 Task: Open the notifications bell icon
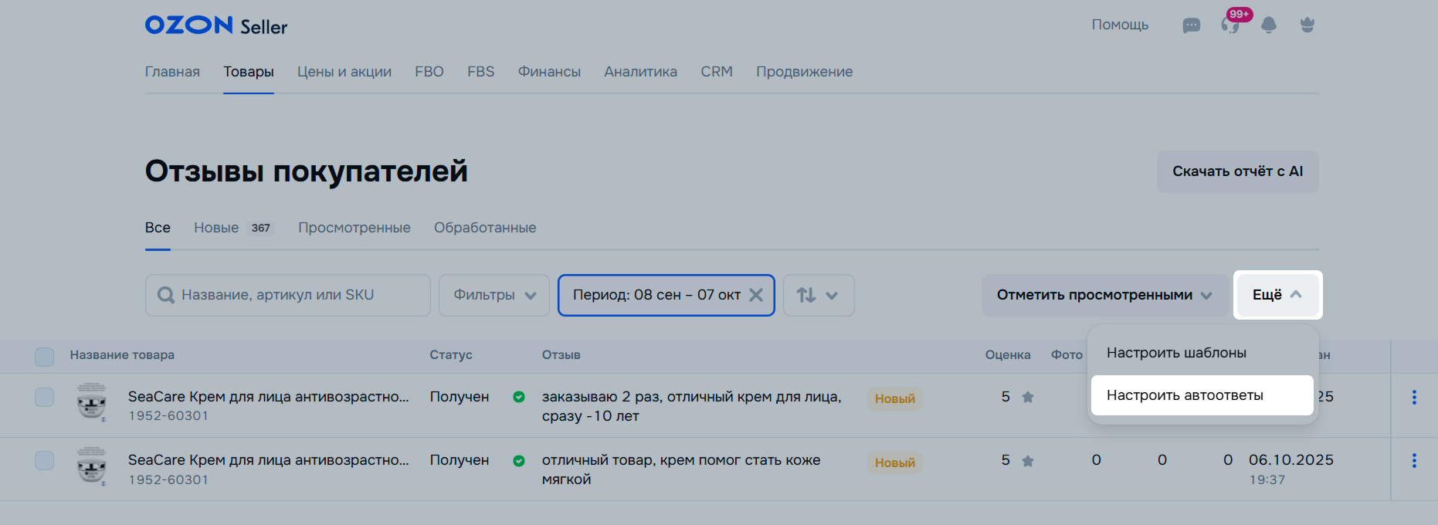point(1268,25)
